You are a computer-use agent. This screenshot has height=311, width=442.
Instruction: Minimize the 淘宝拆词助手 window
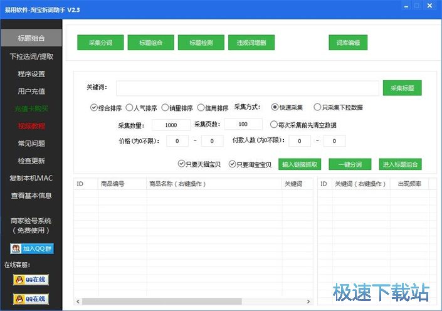[406, 6]
